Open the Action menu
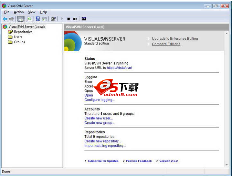 [19, 12]
